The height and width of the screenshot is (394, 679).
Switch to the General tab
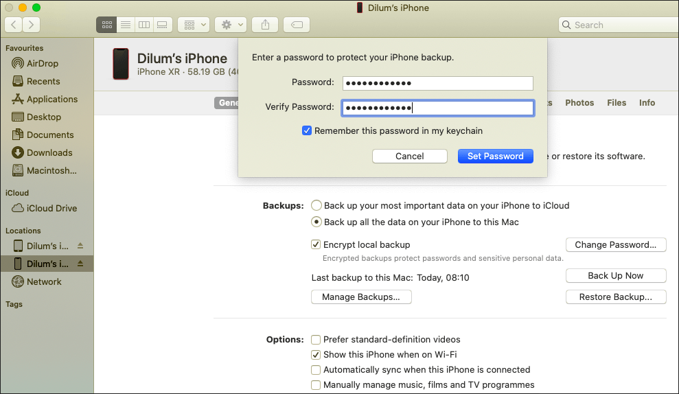pos(227,102)
